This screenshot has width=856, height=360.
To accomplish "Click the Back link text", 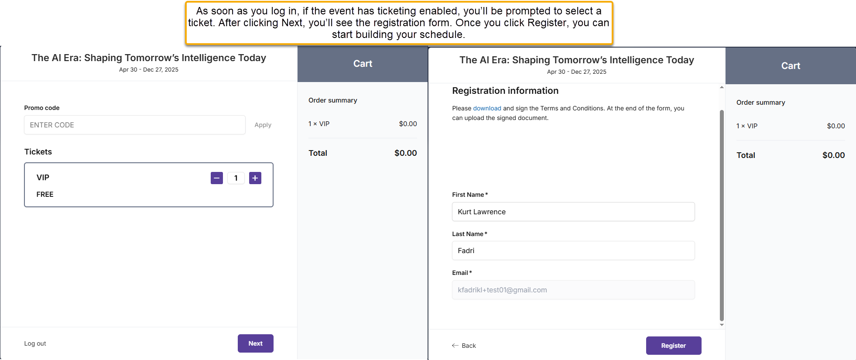I will pos(469,346).
